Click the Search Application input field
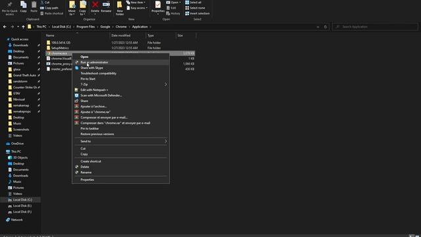The image size is (421, 237). [x=375, y=27]
